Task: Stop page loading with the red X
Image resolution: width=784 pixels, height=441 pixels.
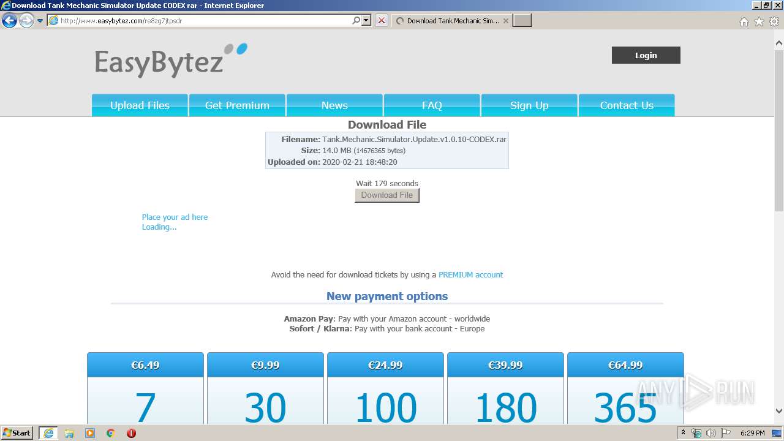Action: pyautogui.click(x=382, y=21)
